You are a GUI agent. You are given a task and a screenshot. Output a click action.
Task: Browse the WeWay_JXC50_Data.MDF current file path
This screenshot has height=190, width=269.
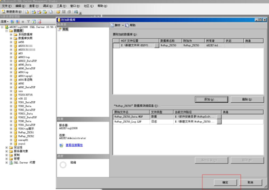coord(219,117)
